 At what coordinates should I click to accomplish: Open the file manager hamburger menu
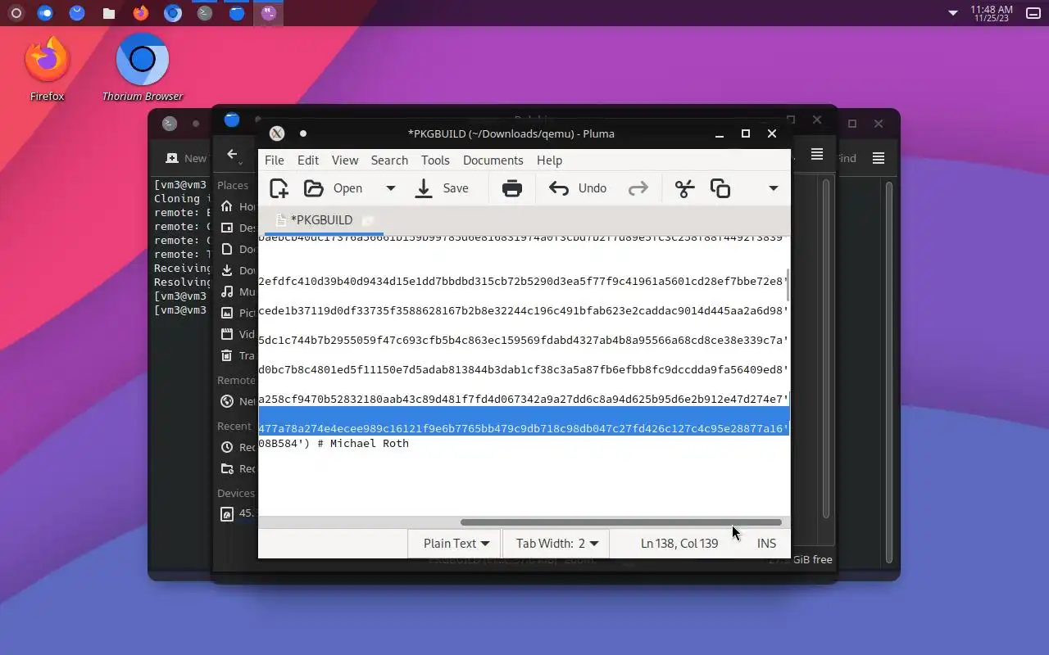[817, 154]
